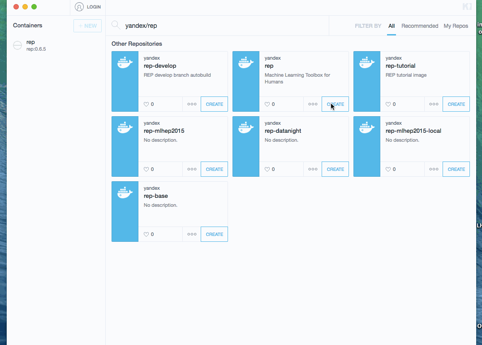Add a new container with NEW button
Image resolution: width=482 pixels, height=345 pixels.
(x=88, y=26)
